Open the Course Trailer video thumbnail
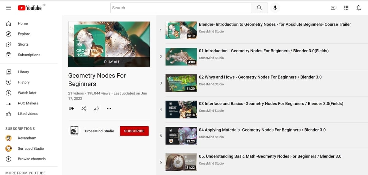 [181, 30]
